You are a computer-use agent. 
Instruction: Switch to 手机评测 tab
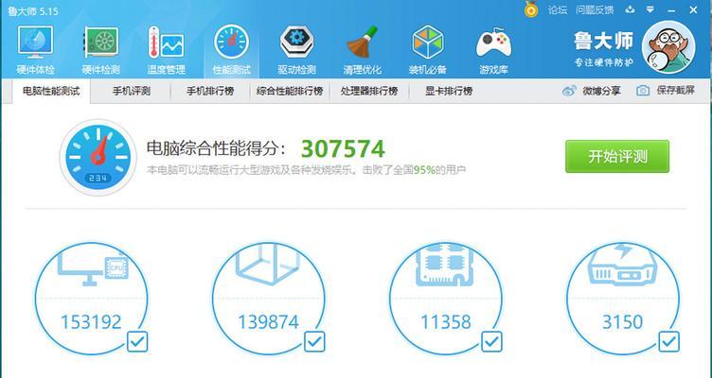pyautogui.click(x=132, y=91)
